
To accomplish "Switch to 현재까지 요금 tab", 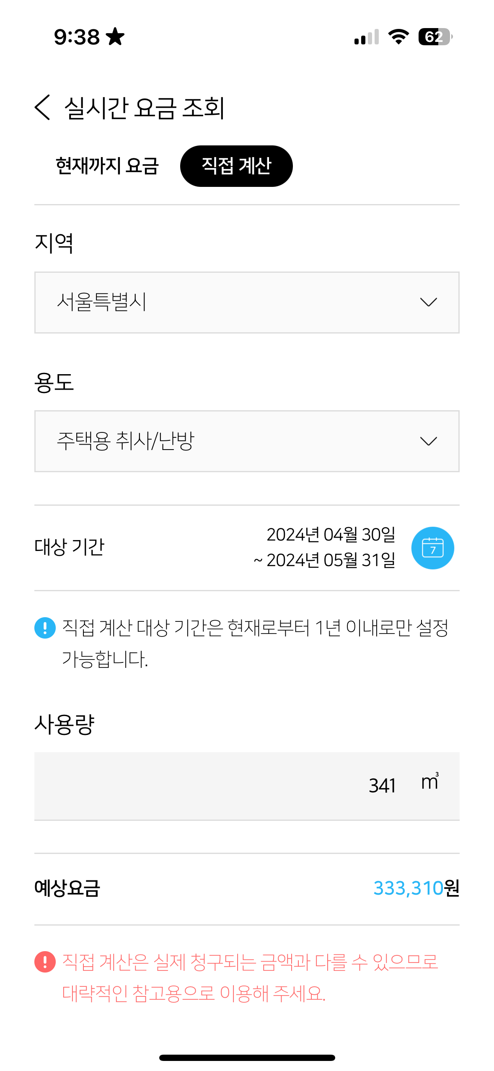I will (107, 166).
